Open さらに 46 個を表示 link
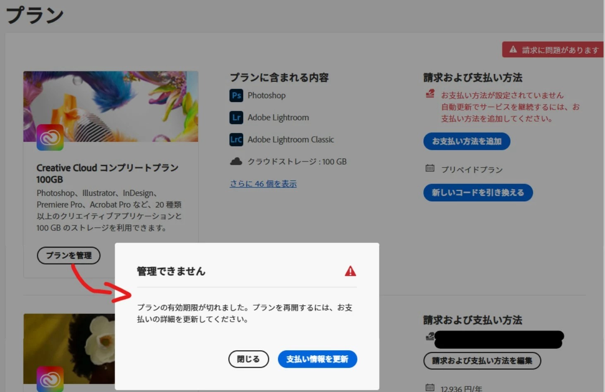This screenshot has width=605, height=392. (263, 184)
